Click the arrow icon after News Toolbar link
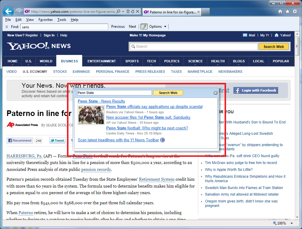 point(163,140)
